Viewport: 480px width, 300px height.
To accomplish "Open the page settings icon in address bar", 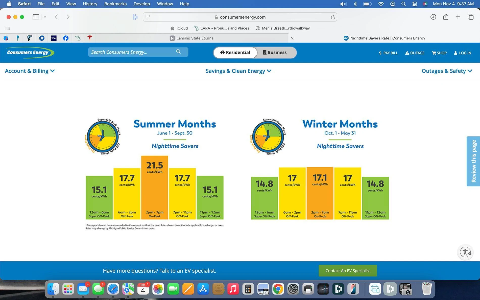I will point(148,17).
